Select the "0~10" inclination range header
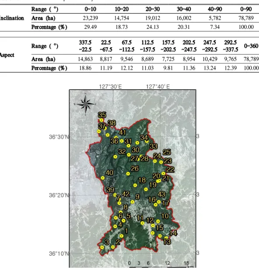The height and width of the screenshot is (270, 259). (x=90, y=9)
